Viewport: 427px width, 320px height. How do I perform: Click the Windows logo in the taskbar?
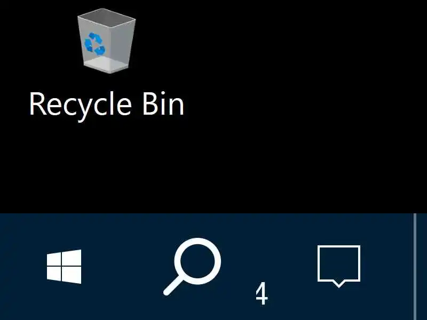(64, 267)
